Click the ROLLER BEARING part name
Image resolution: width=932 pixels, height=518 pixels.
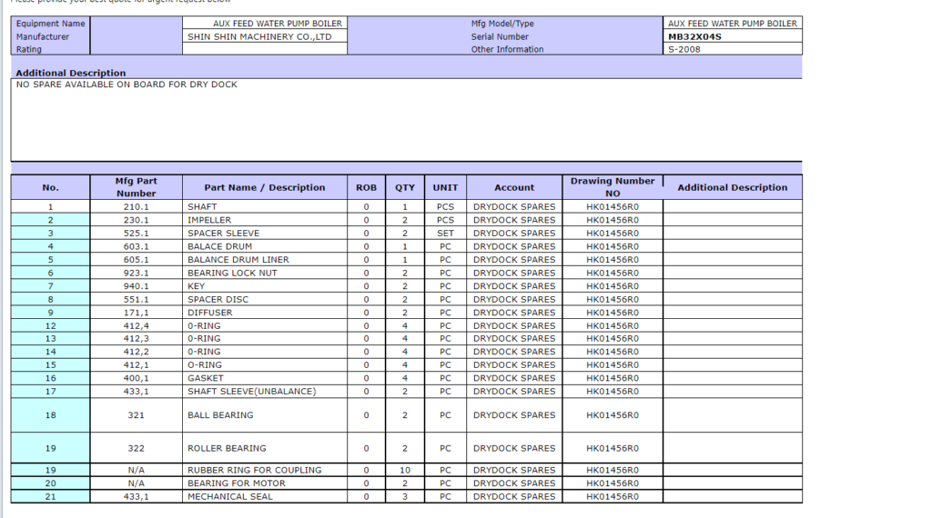pos(227,448)
